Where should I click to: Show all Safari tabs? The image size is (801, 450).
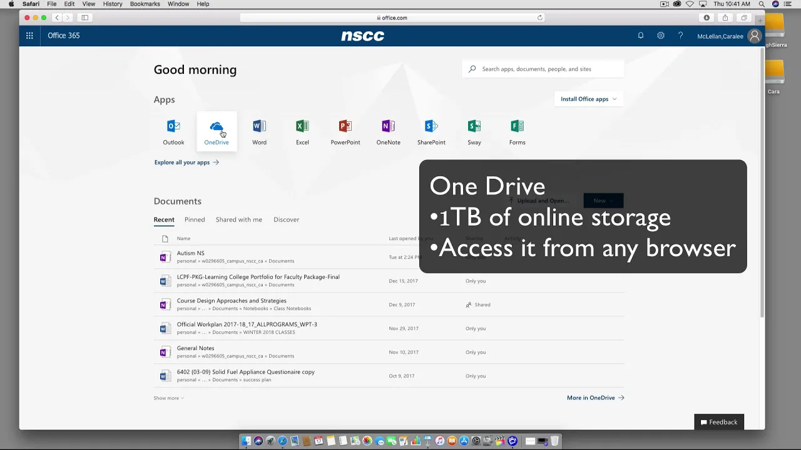point(744,17)
